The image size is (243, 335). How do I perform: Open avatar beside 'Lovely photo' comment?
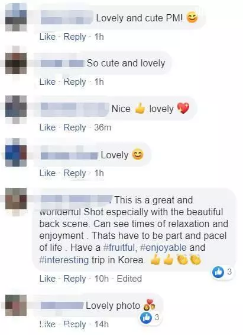[16, 305]
